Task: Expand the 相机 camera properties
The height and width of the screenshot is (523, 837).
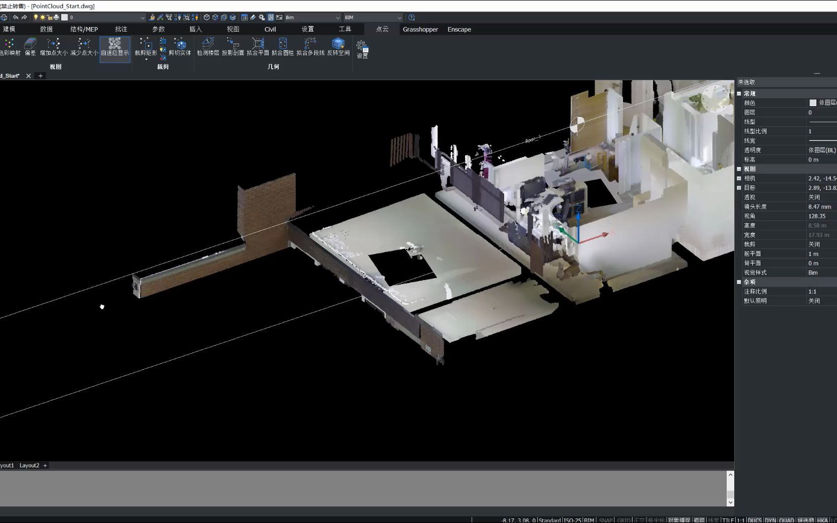Action: coord(739,178)
